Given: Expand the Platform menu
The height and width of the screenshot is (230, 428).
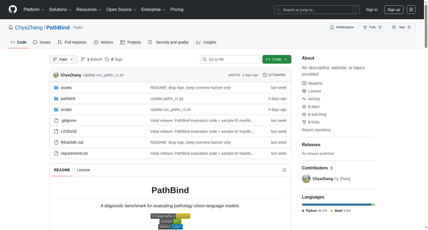Looking at the screenshot, I should pyautogui.click(x=34, y=10).
